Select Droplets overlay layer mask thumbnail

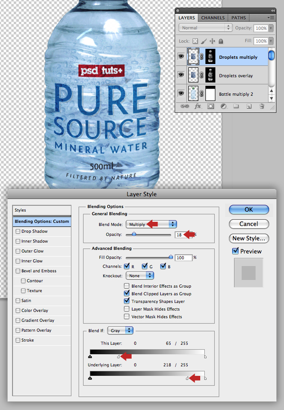click(x=210, y=75)
